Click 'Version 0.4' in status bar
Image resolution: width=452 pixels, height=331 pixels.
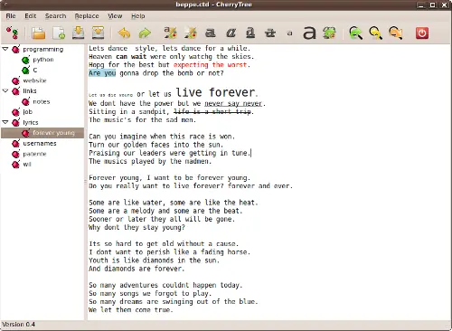(18, 325)
